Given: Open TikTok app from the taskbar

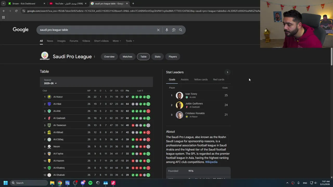Looking at the screenshot, I should [113, 183].
